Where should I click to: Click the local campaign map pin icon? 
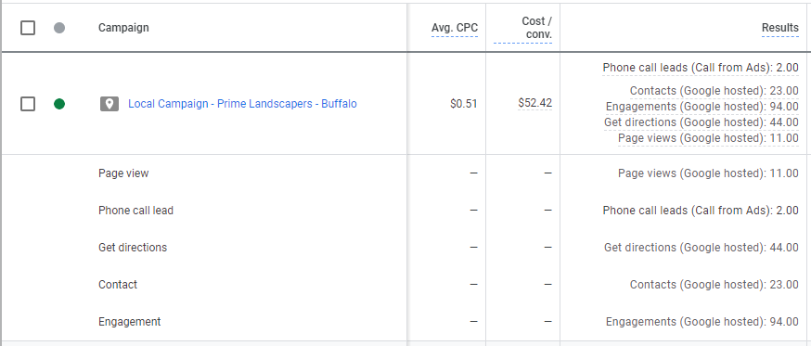tap(109, 104)
